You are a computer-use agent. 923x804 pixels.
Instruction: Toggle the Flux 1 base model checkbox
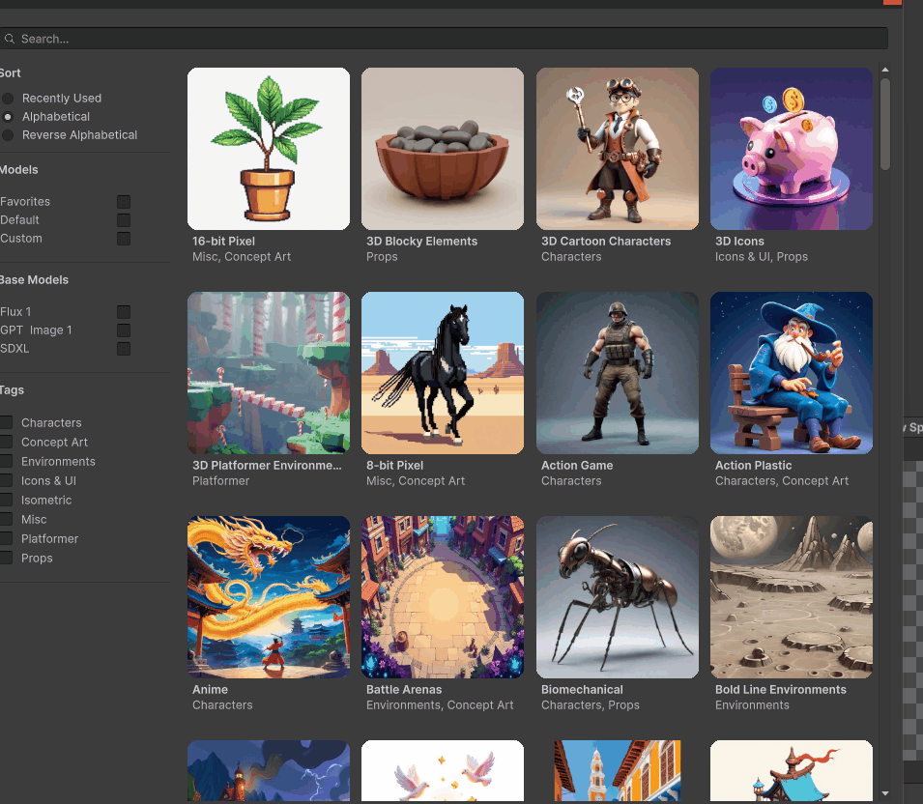124,312
